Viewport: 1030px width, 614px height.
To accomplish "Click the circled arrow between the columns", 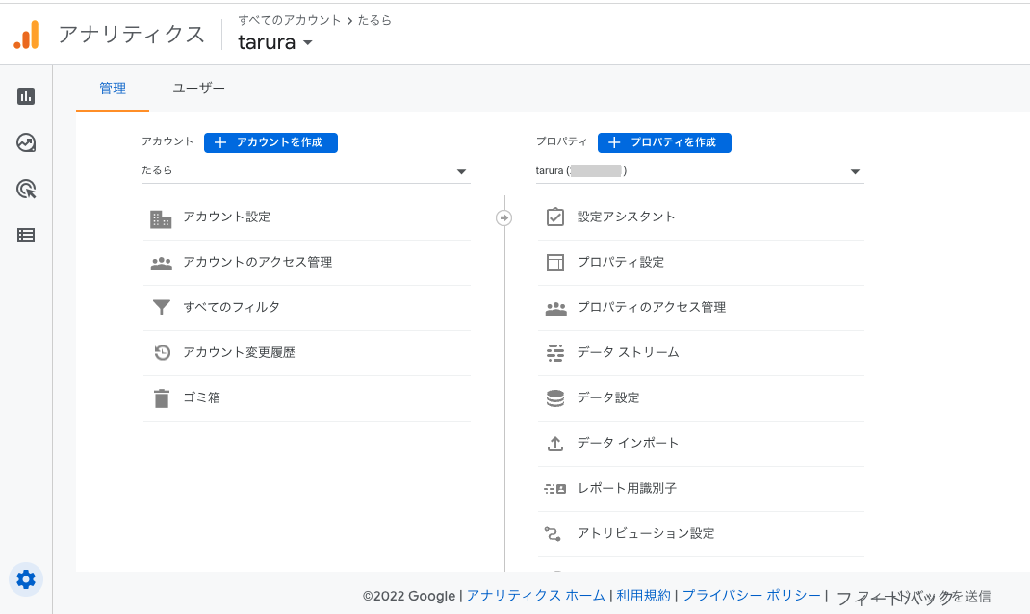I will pos(503,217).
